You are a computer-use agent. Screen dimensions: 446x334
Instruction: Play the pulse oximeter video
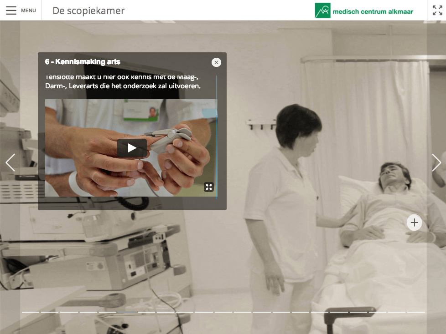point(132,148)
